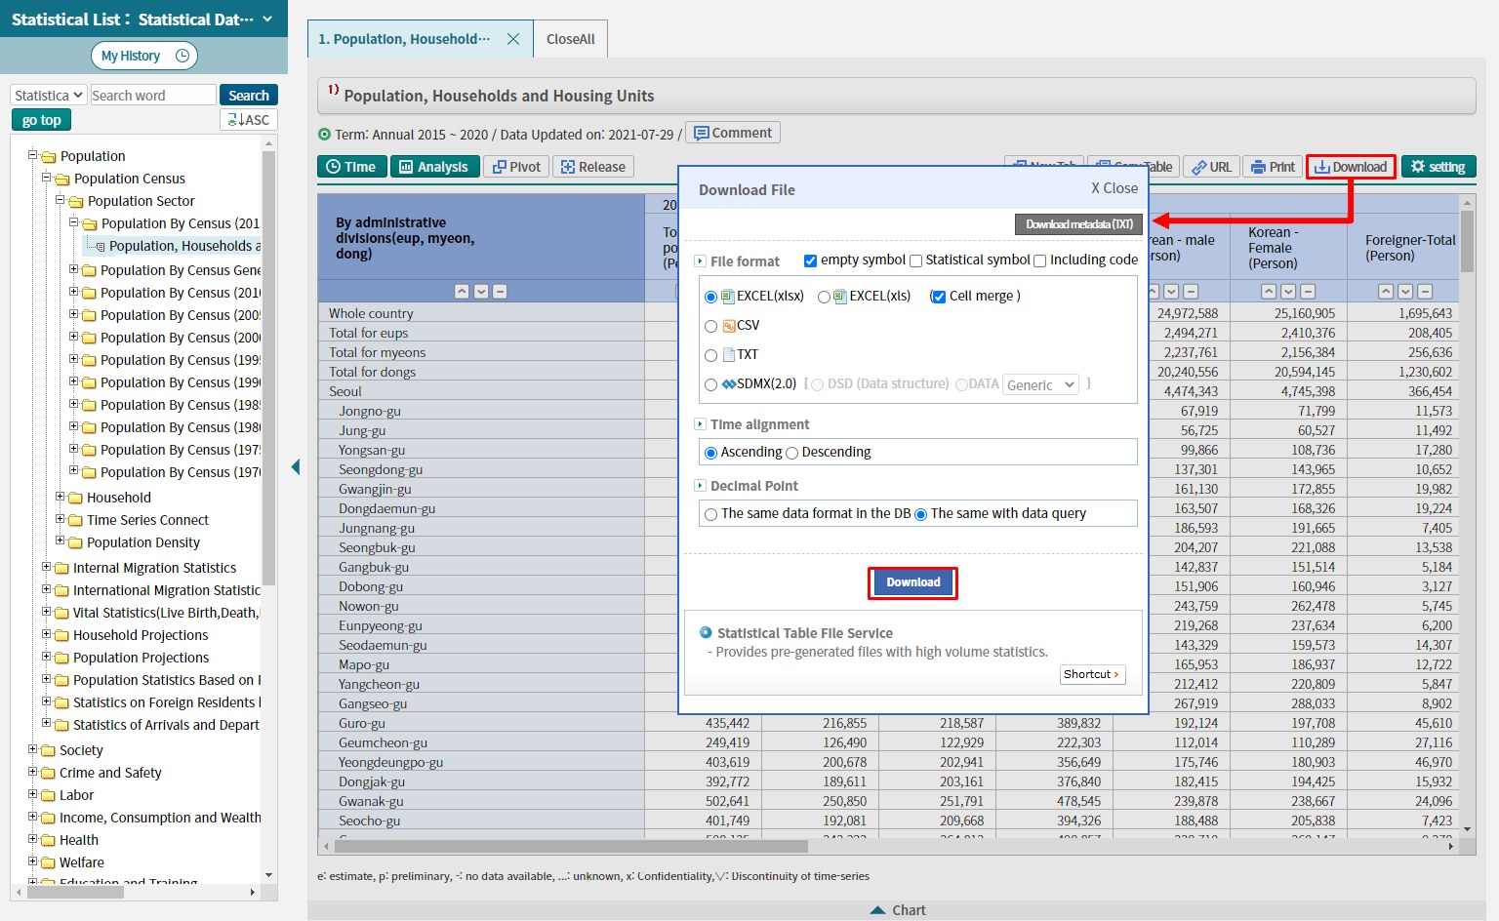This screenshot has width=1499, height=921.
Task: Open the Pivot layout tool
Action: click(x=516, y=167)
